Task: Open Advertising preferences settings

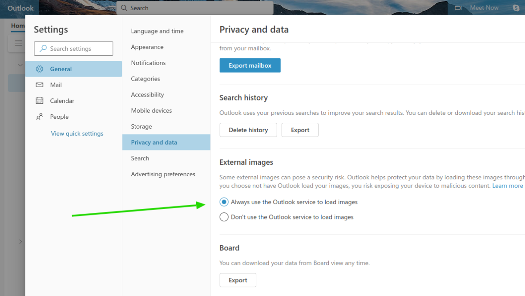Action: coord(163,174)
